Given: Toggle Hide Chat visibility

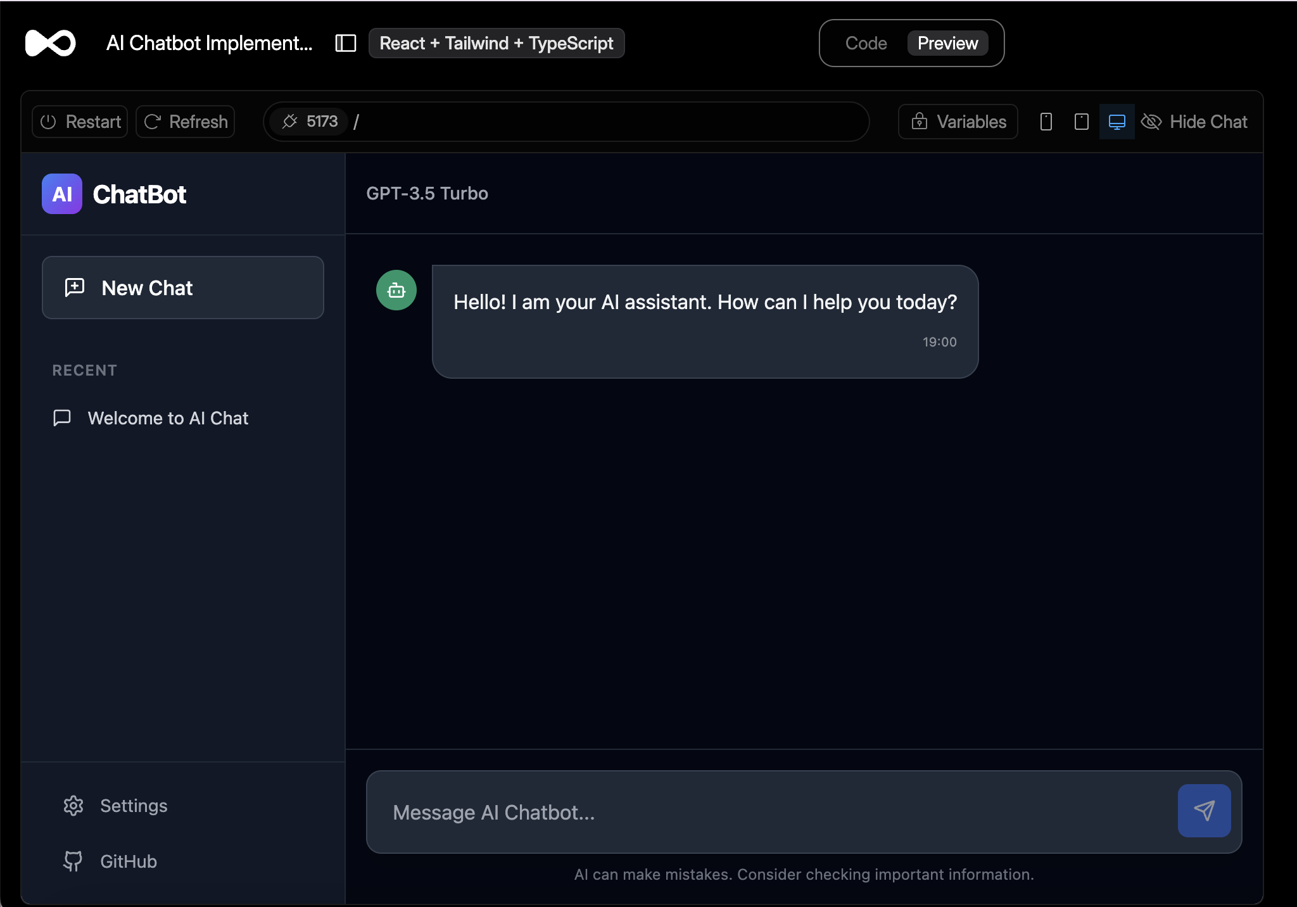Looking at the screenshot, I should coord(1194,122).
